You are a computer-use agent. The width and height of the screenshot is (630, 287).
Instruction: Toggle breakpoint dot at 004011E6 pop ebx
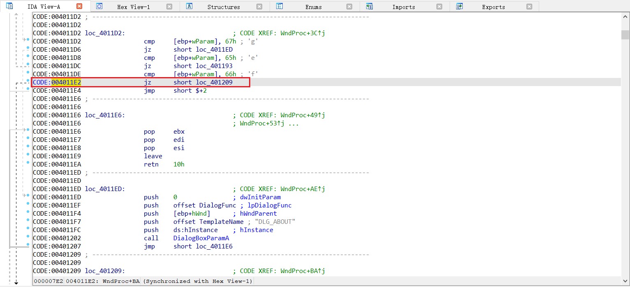pyautogui.click(x=28, y=130)
